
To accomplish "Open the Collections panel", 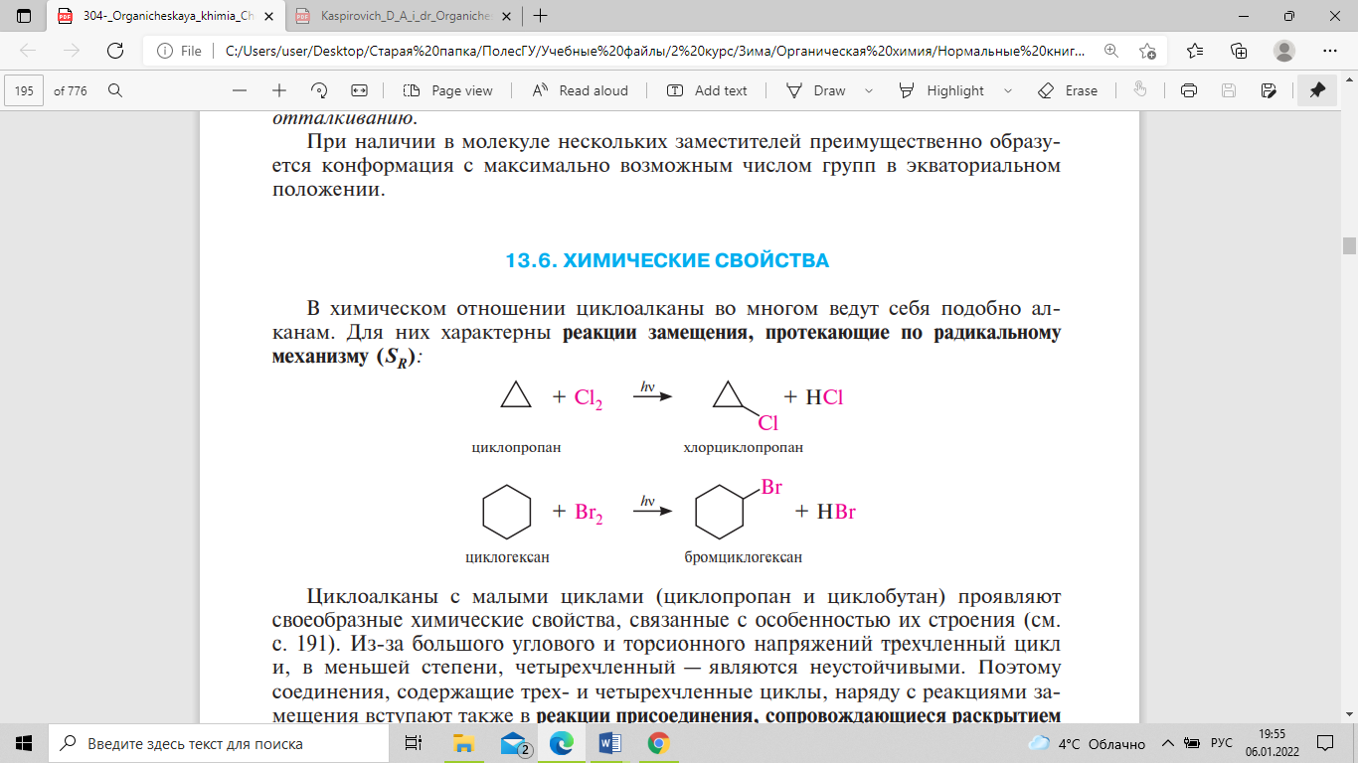I will [1239, 51].
